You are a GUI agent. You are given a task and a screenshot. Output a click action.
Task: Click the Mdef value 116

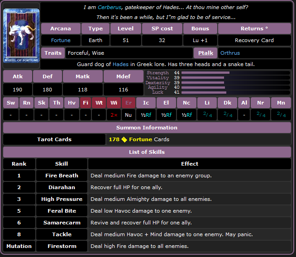point(124,90)
